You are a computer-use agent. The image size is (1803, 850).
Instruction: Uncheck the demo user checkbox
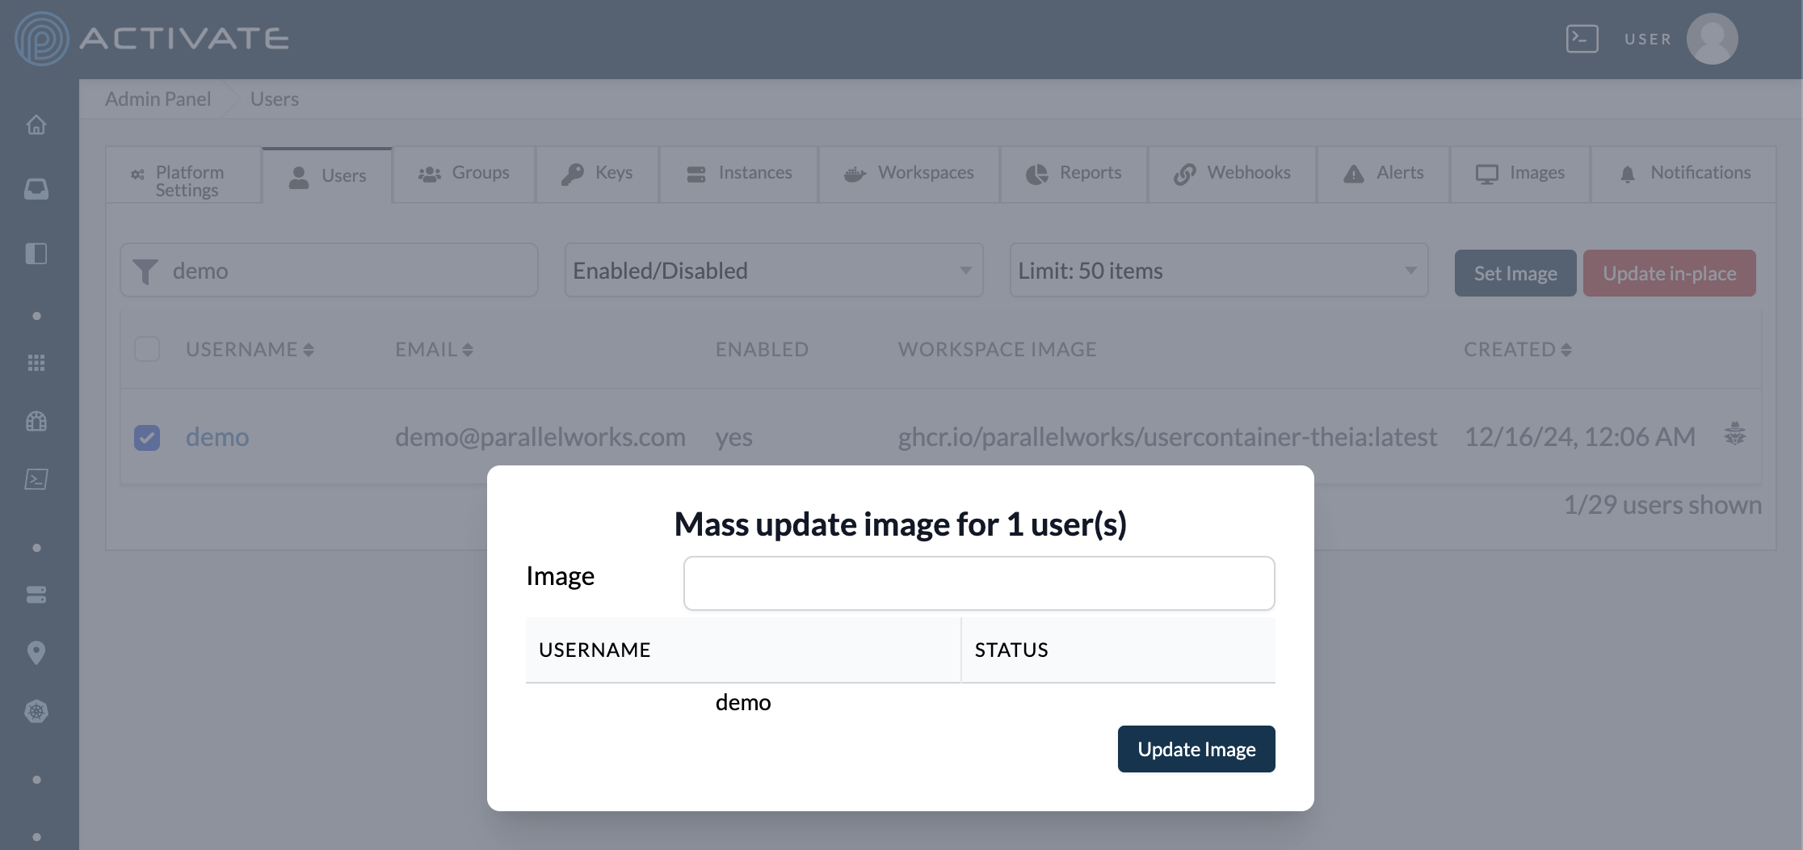[x=147, y=437]
